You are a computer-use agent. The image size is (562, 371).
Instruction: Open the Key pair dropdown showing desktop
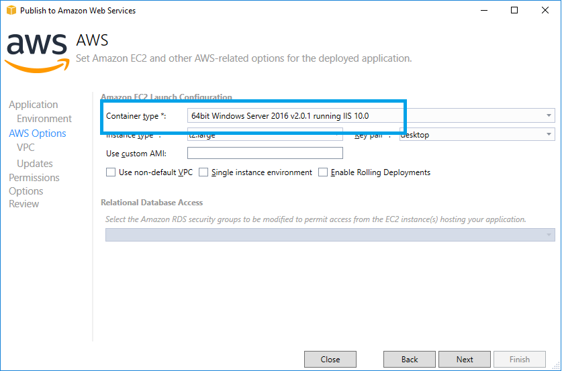coord(477,135)
